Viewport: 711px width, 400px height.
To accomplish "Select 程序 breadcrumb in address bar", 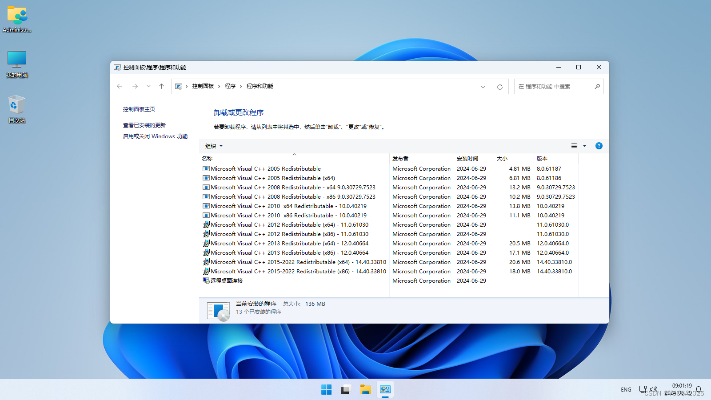I will click(230, 86).
